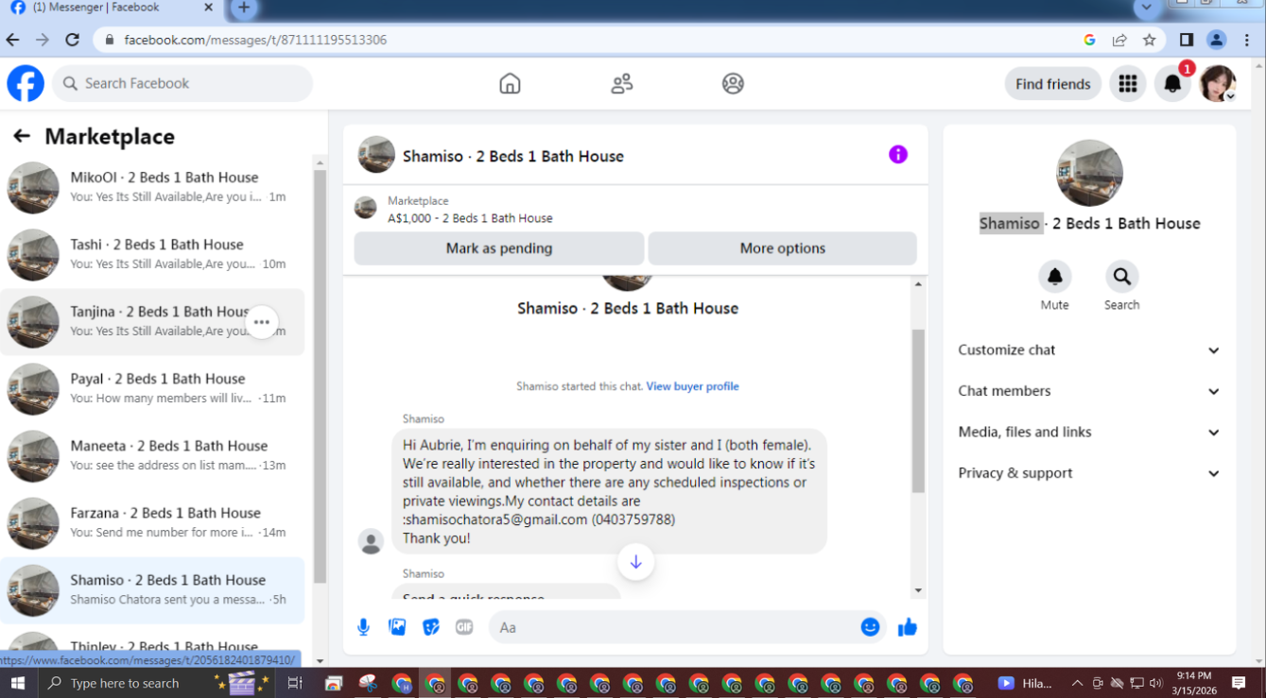Choose a sticker
This screenshot has height=698, width=1266.
(x=431, y=627)
